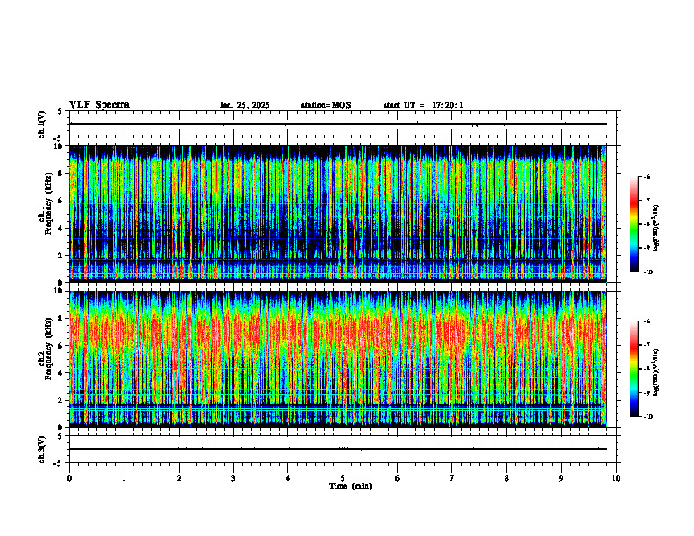Click the "-6" tick on ch.2 colorbar

tap(648, 321)
